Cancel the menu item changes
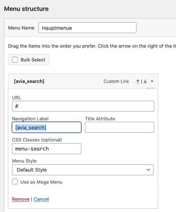This screenshot has width=176, height=212. coord(41,199)
